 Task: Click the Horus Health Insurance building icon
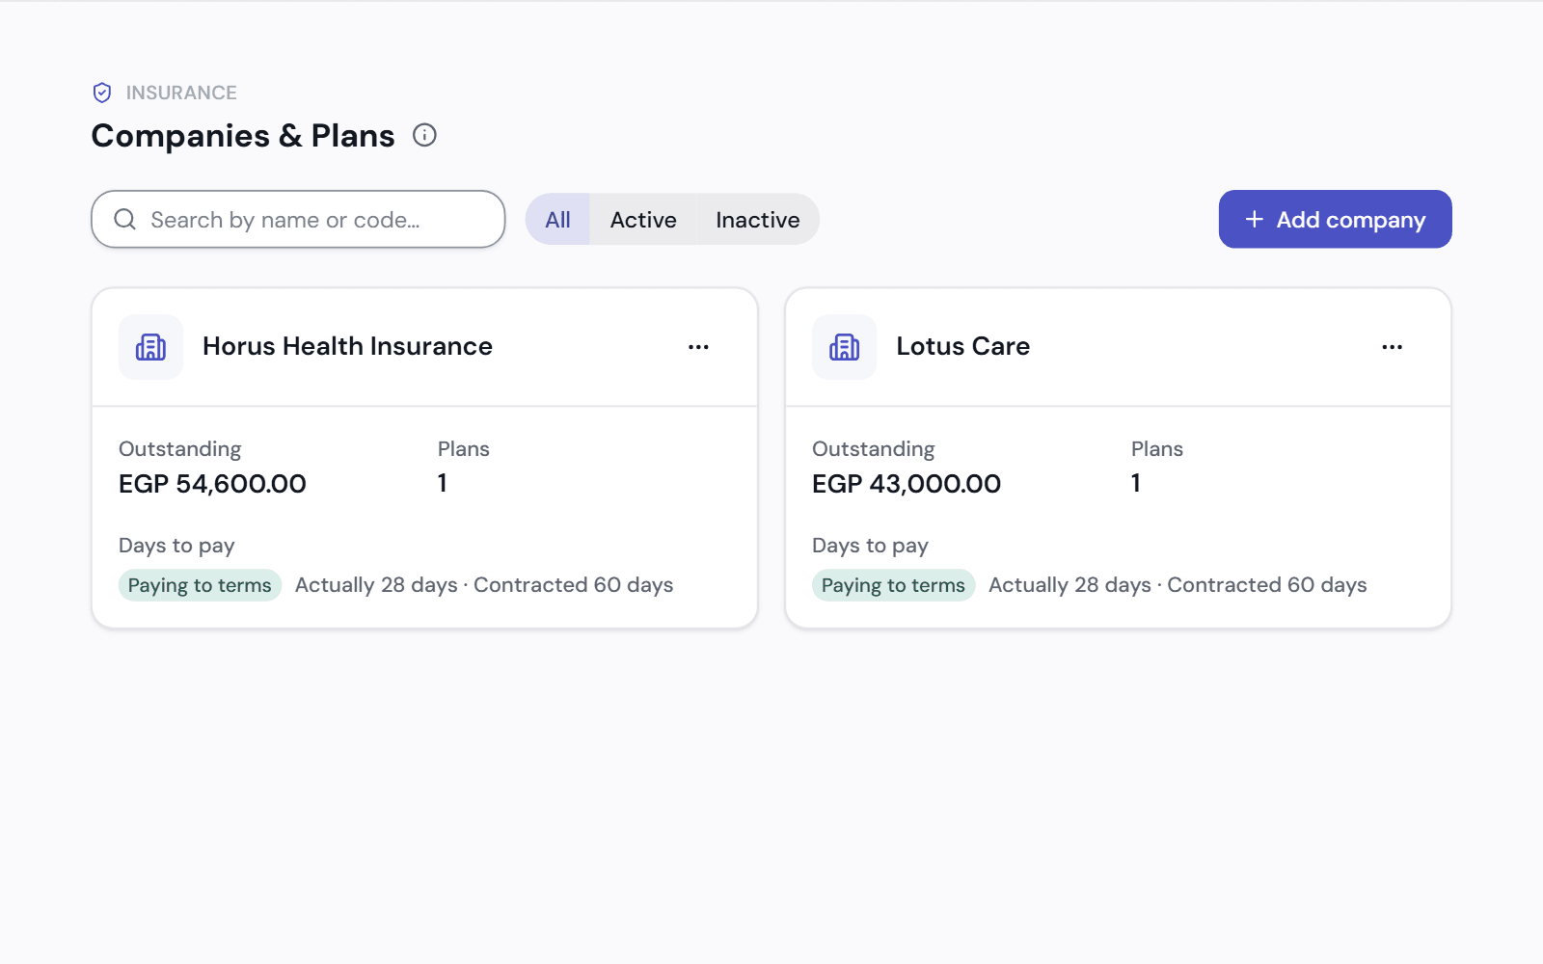150,347
